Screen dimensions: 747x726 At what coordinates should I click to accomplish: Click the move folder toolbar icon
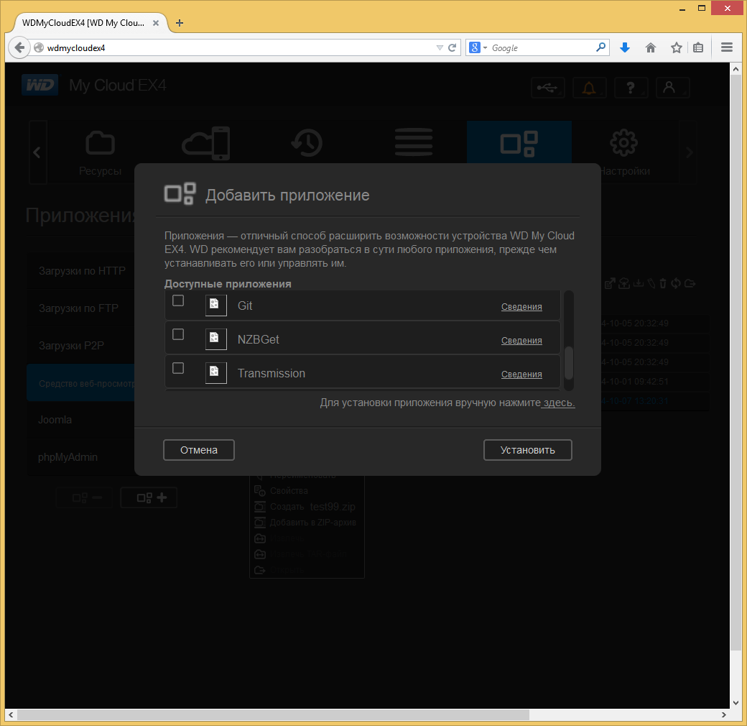tap(690, 284)
